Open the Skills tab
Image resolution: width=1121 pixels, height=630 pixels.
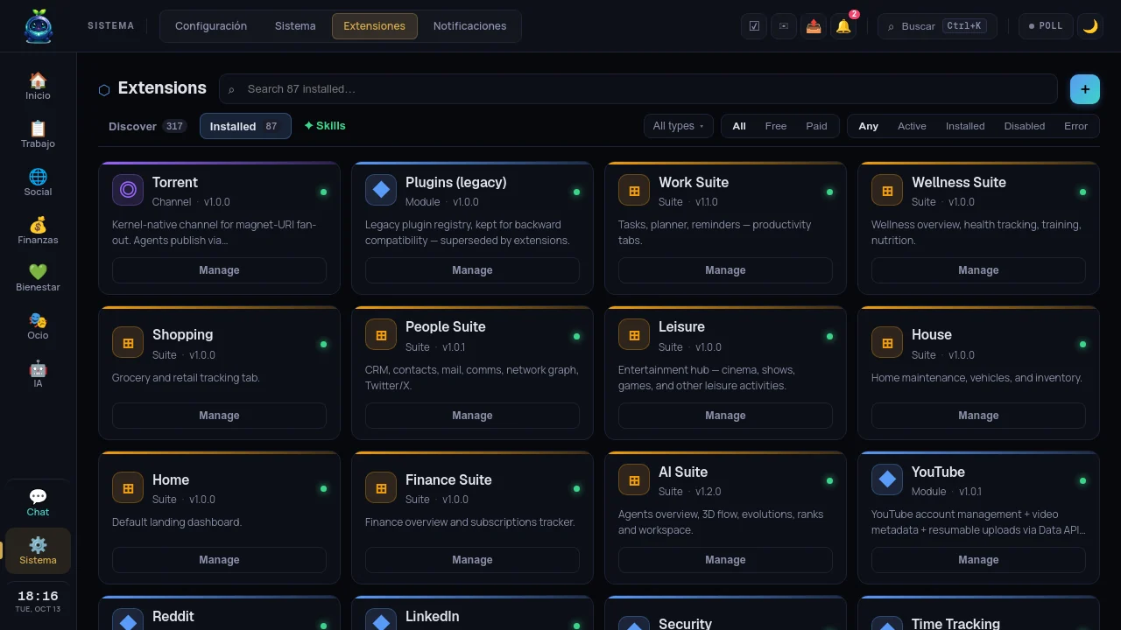325,126
